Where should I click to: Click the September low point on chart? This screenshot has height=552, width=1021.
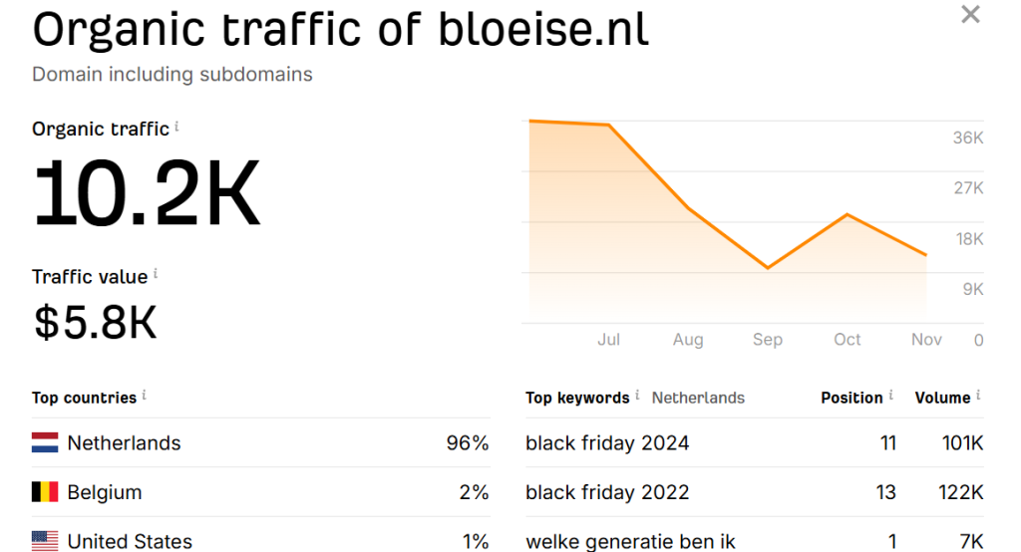click(768, 267)
